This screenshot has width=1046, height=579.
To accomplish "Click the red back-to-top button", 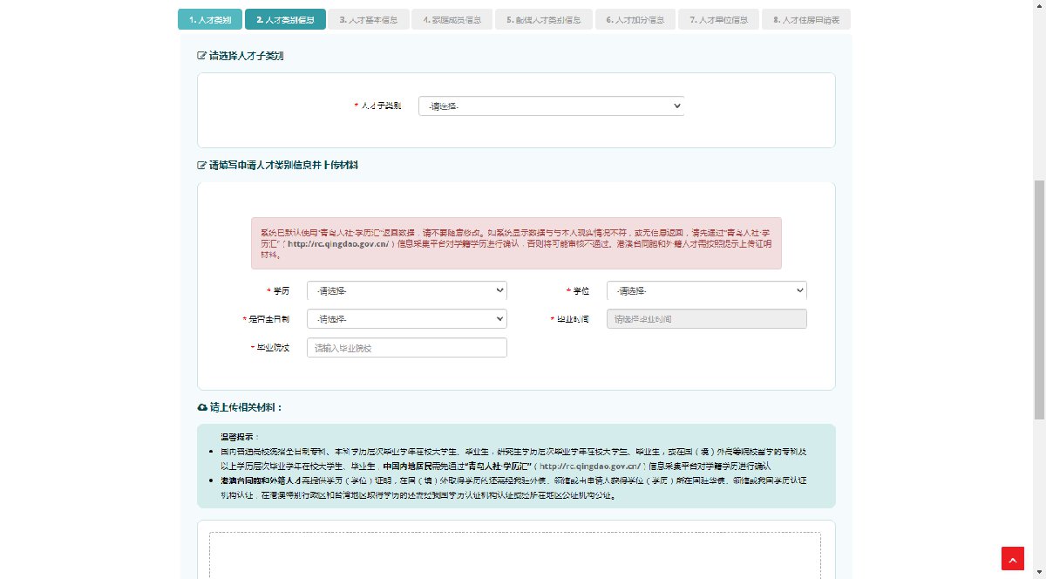I will (x=1013, y=558).
